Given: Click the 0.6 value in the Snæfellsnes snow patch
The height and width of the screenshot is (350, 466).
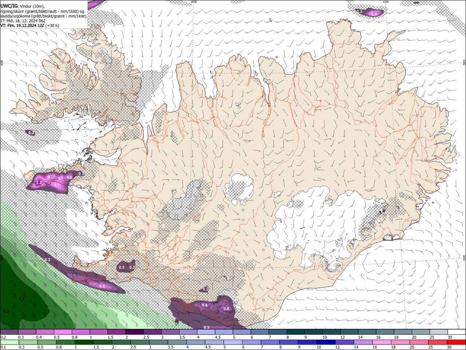Looking at the screenshot, I should (x=70, y=178).
